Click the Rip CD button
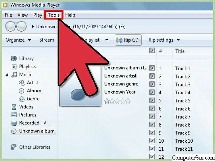The height and width of the screenshot is (161, 215). 128,40
